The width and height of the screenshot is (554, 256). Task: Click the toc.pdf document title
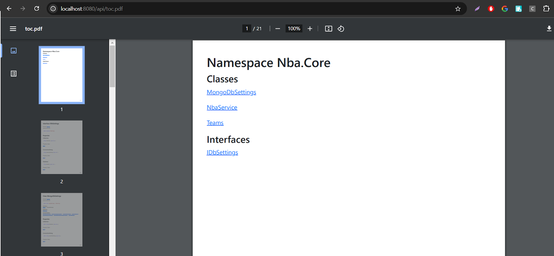pyautogui.click(x=34, y=29)
